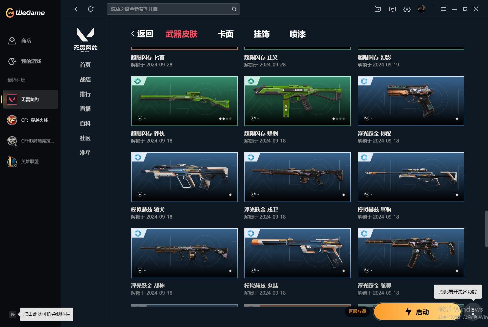Click the 超限闪存 幻影 title text
488x327 pixels.
[x=374, y=57]
